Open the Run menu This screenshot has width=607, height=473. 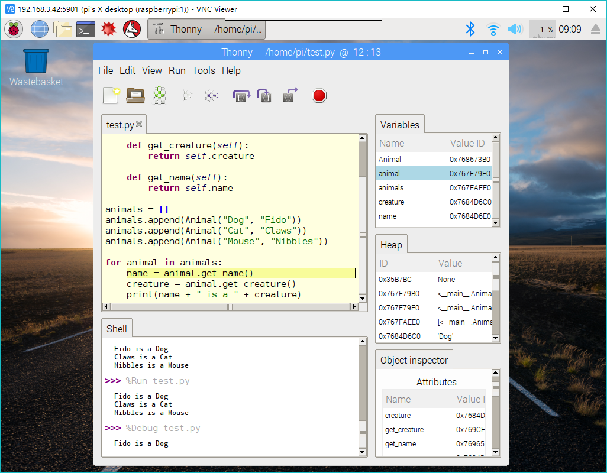coord(177,70)
